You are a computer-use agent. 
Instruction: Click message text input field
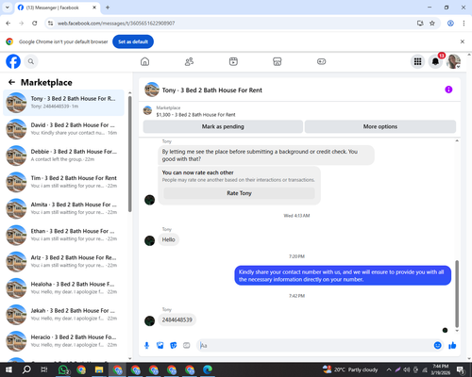(314, 346)
